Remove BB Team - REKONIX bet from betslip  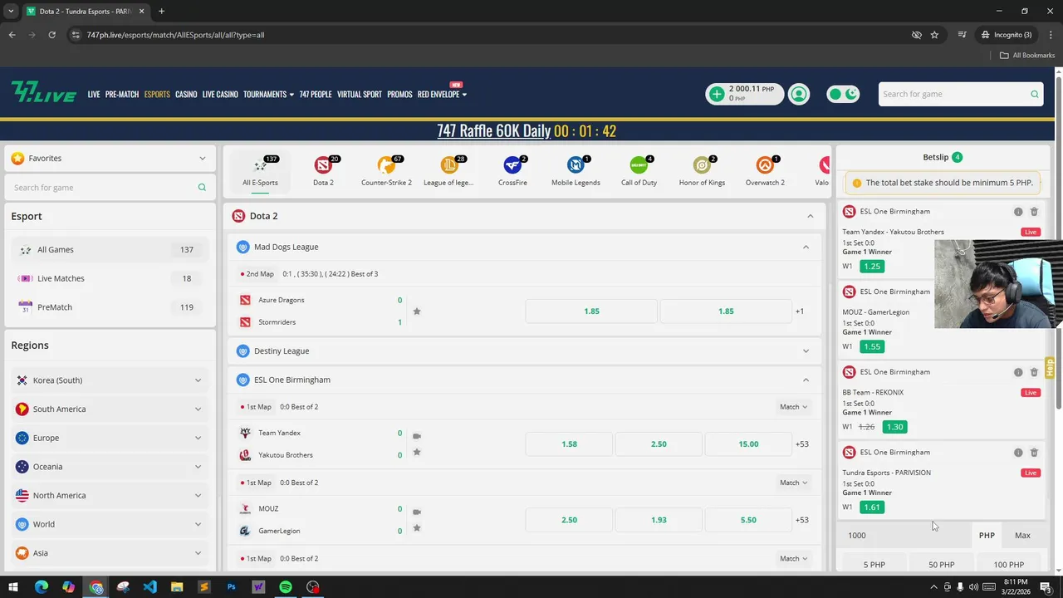click(x=1034, y=372)
